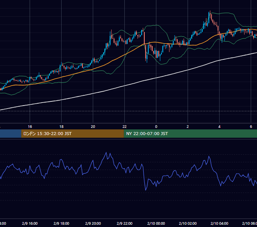Click the '18' hour label on price chart axis
The image size is (257, 227).
pos(61,126)
